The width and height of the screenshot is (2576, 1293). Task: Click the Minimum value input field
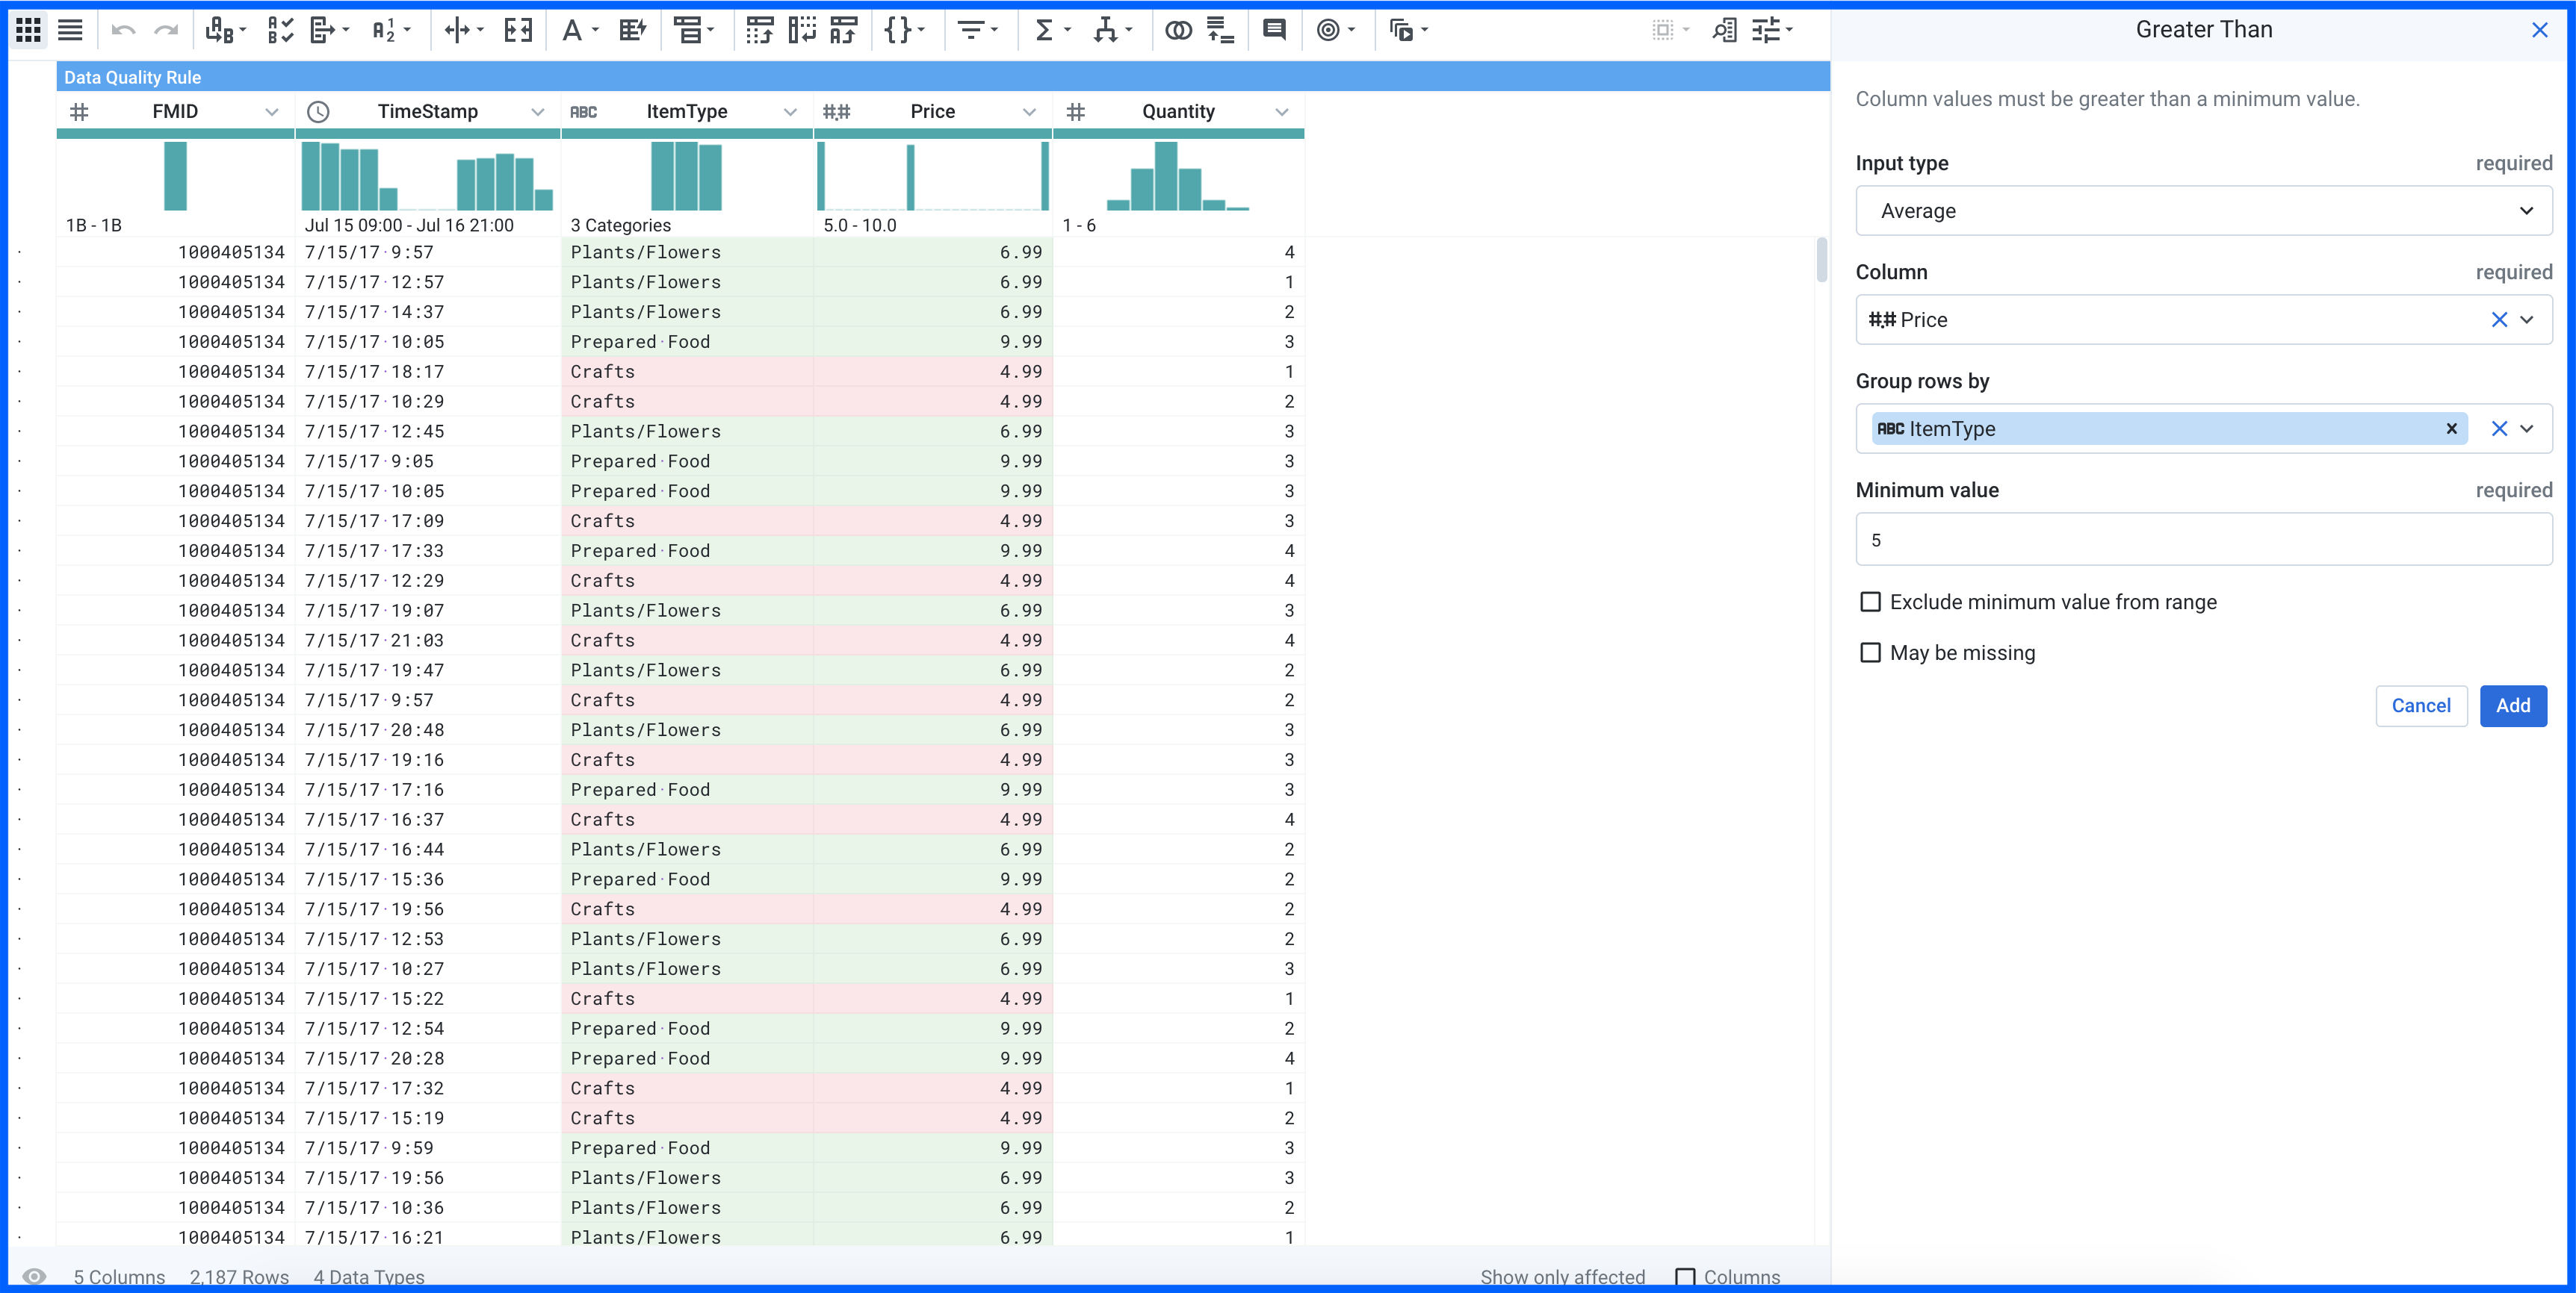[2203, 540]
